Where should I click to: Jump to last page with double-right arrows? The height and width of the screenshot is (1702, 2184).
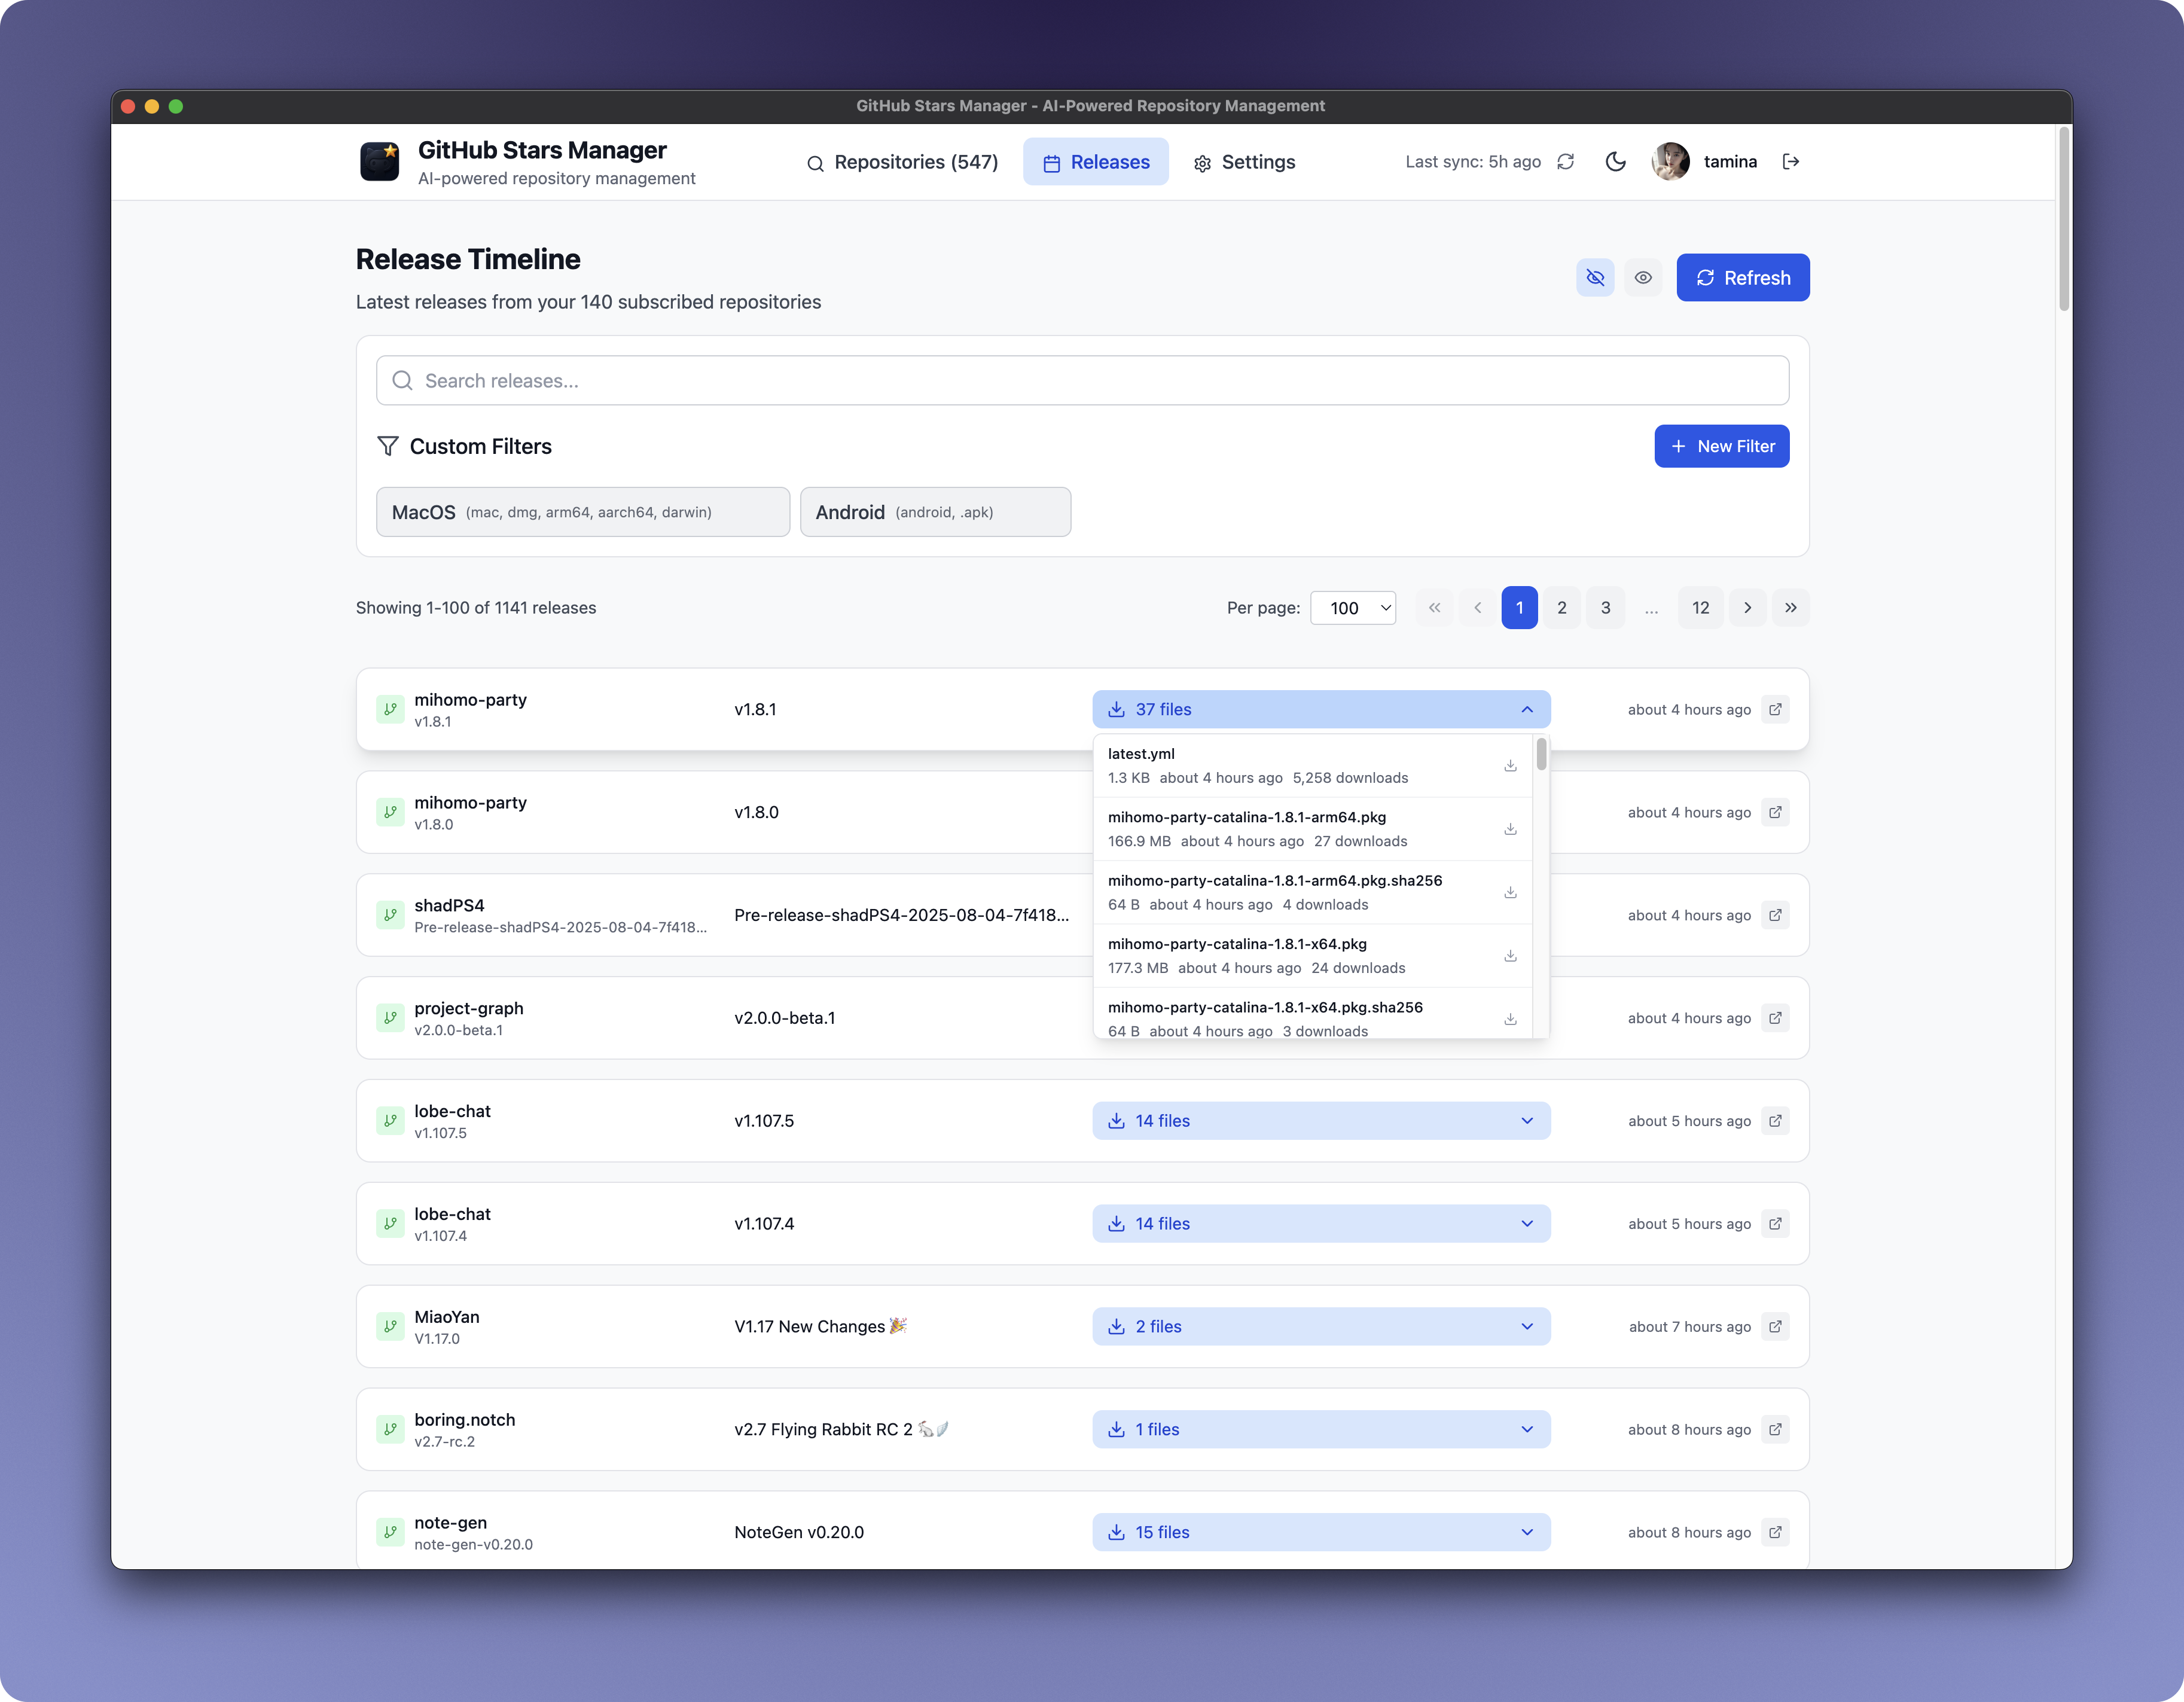1790,608
